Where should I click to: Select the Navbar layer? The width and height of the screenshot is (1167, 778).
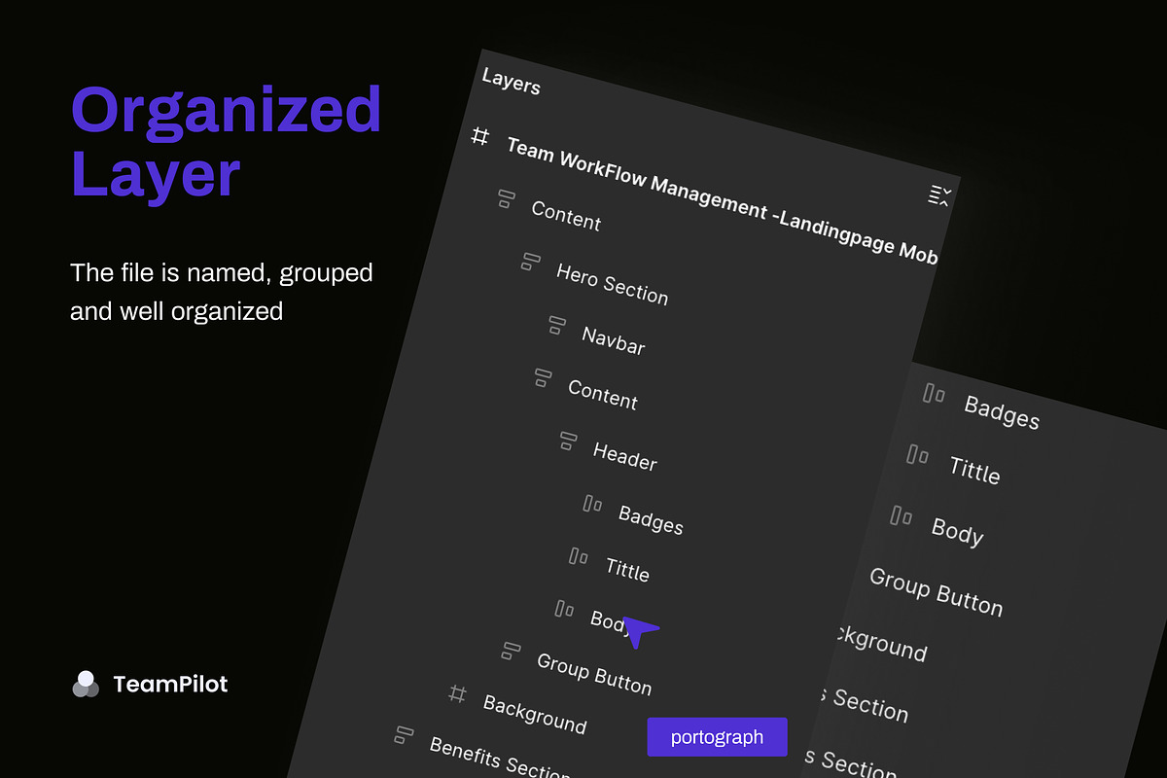pyautogui.click(x=614, y=339)
